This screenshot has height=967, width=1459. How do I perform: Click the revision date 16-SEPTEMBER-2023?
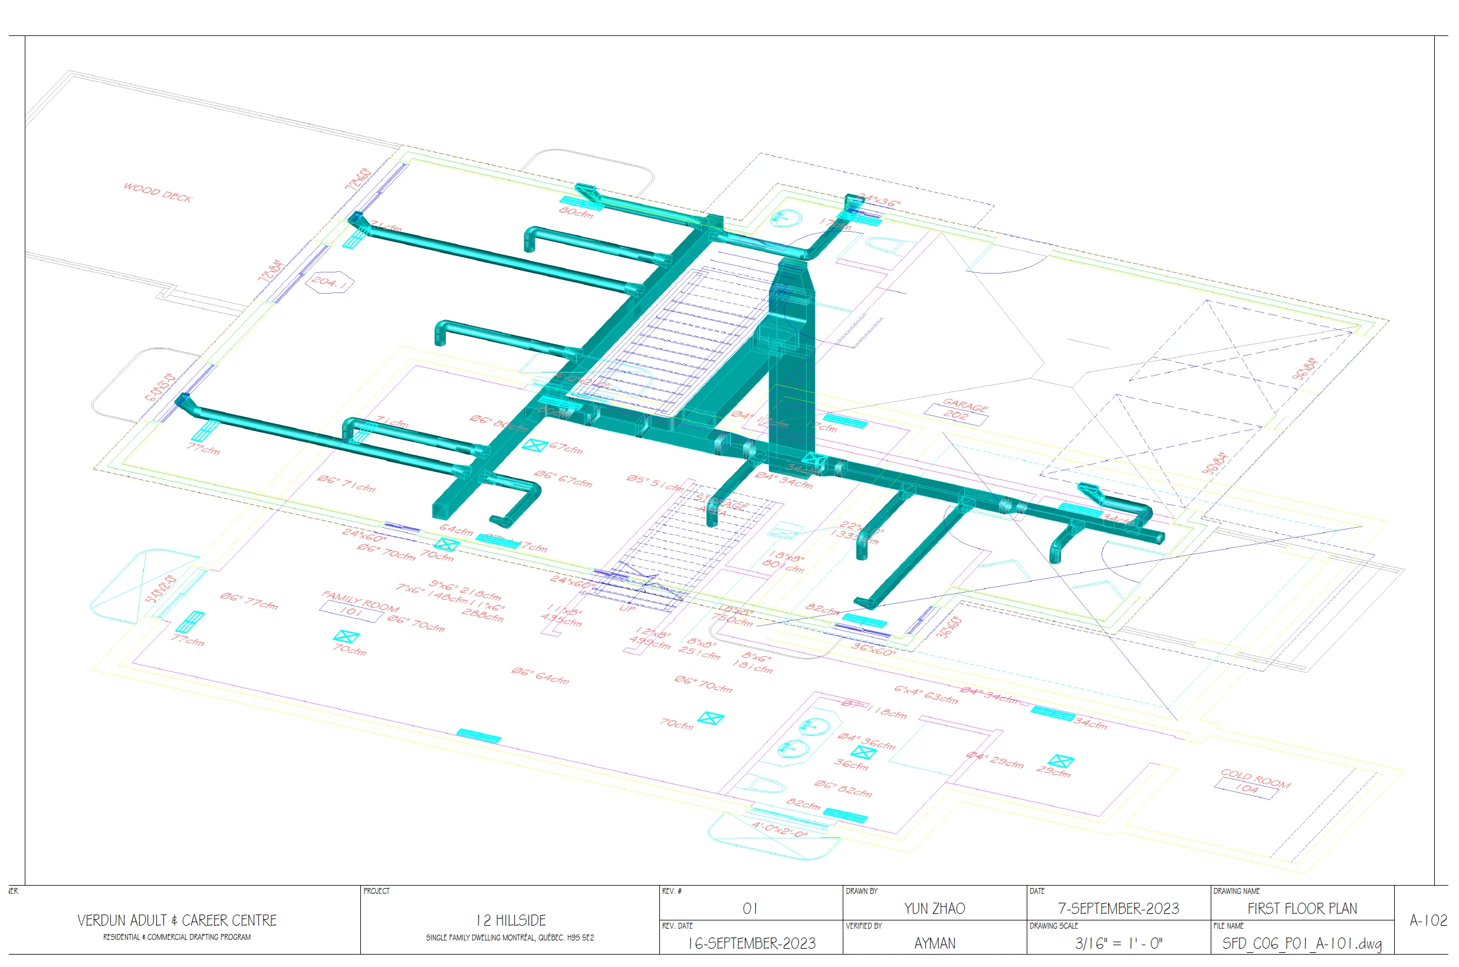pos(752,943)
